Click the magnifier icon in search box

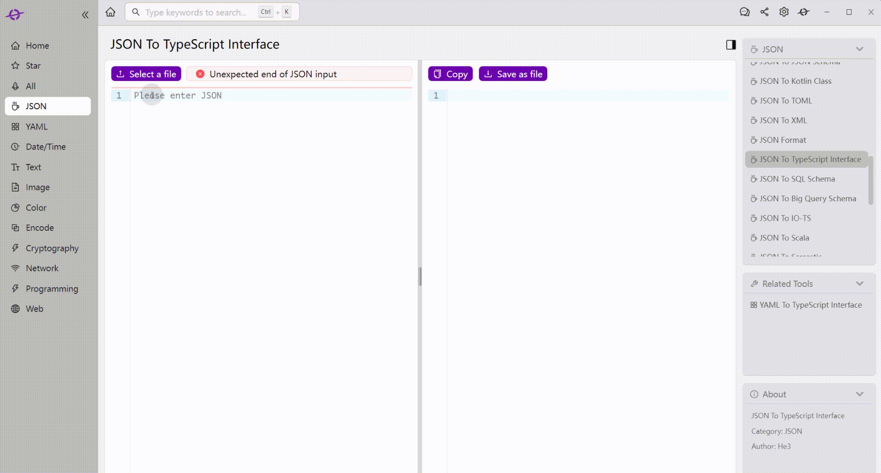136,12
